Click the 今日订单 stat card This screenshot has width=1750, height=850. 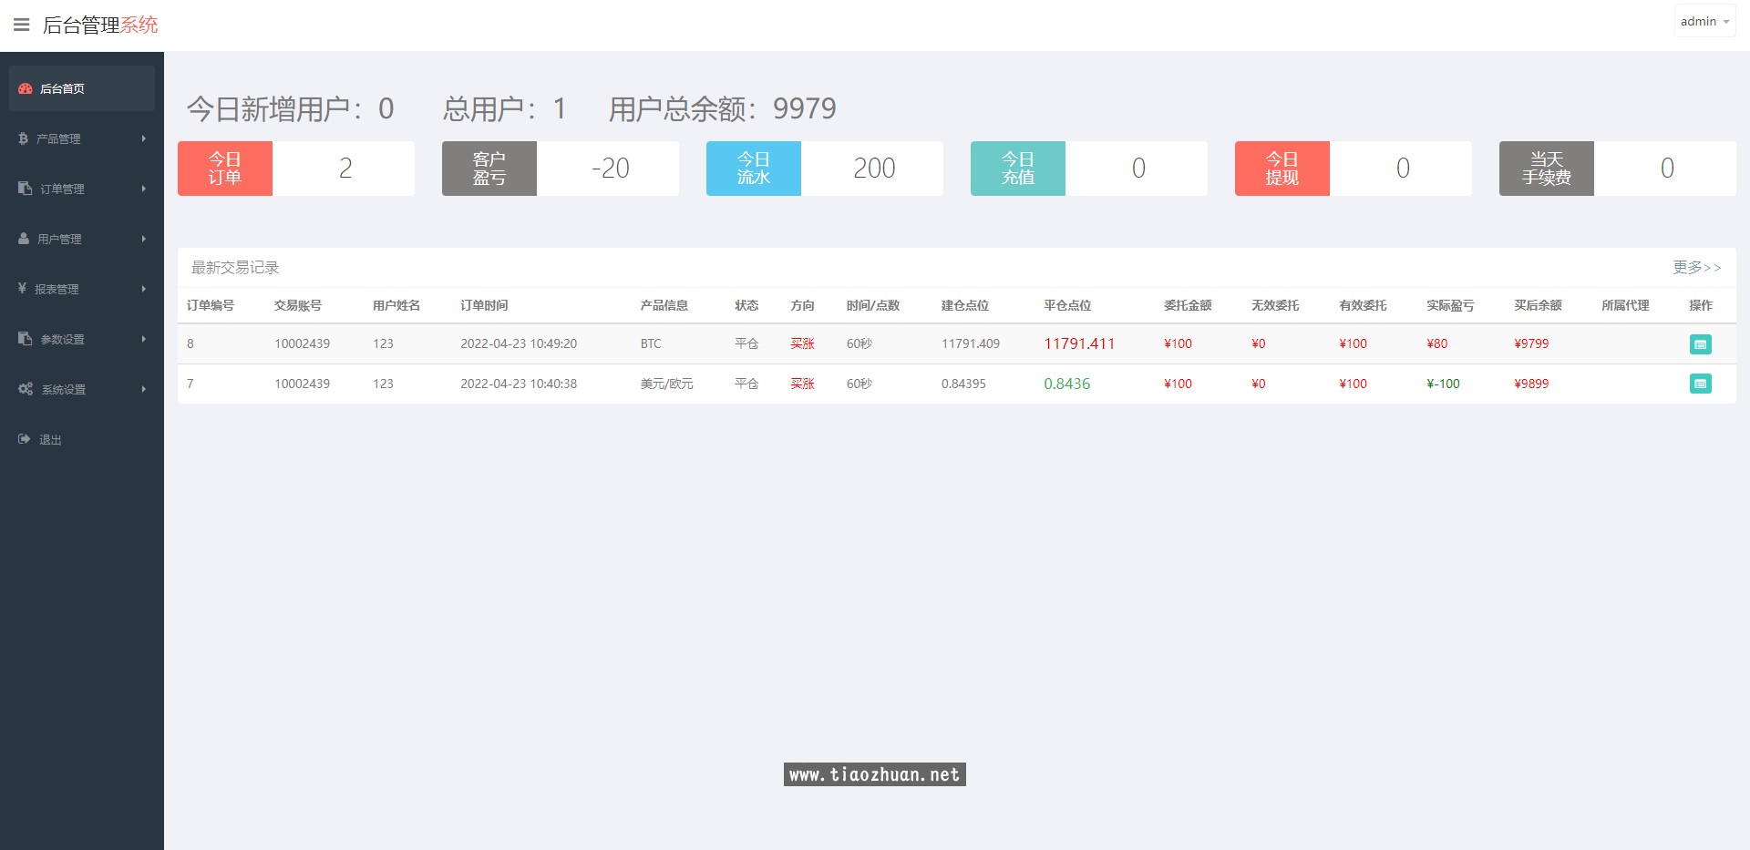296,169
